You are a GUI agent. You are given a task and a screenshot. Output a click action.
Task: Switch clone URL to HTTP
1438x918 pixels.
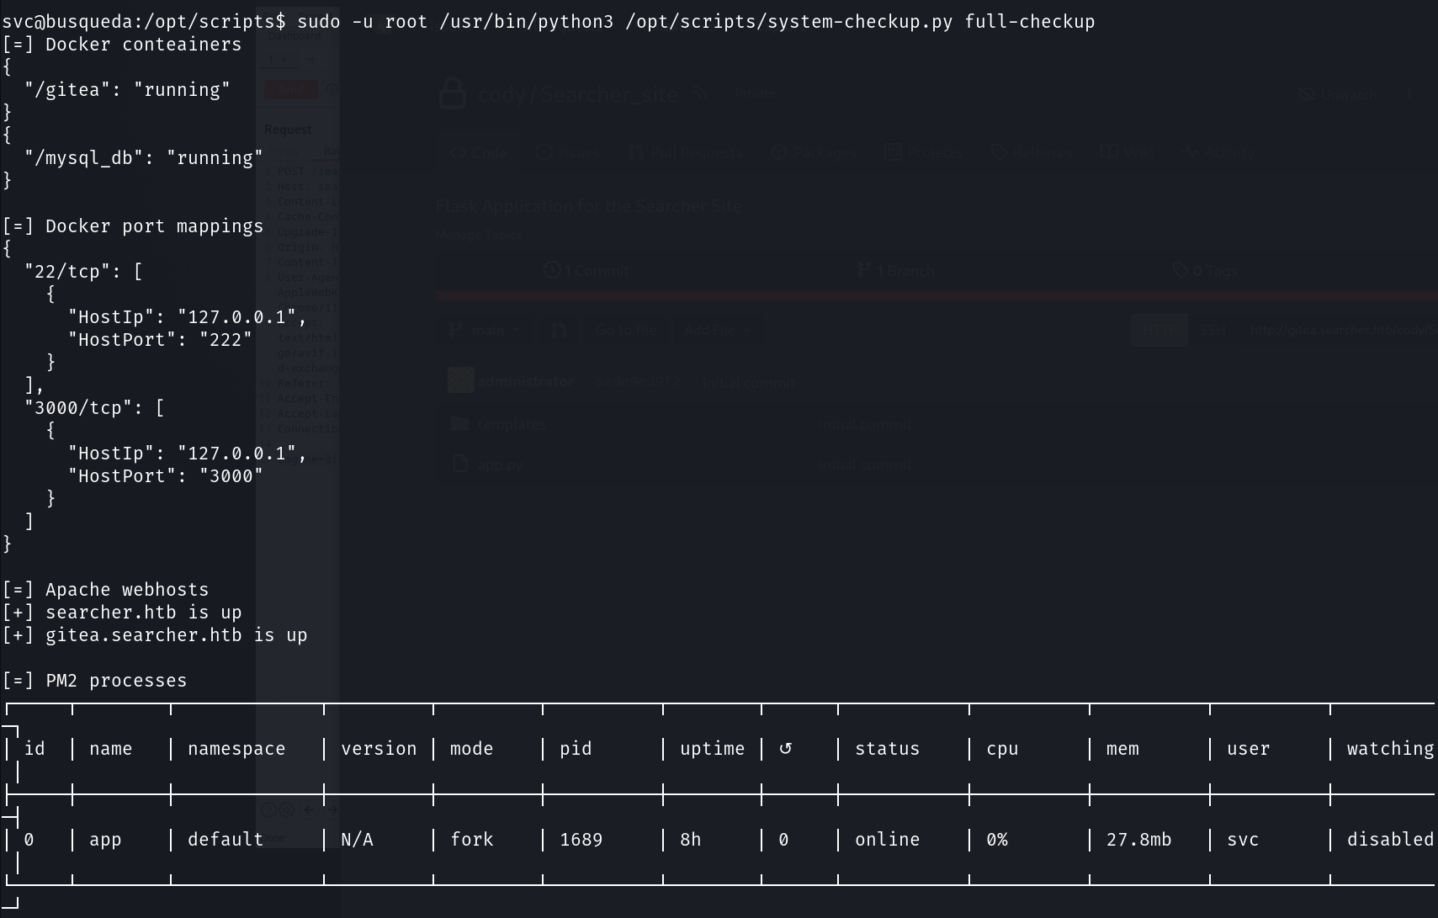point(1159,331)
